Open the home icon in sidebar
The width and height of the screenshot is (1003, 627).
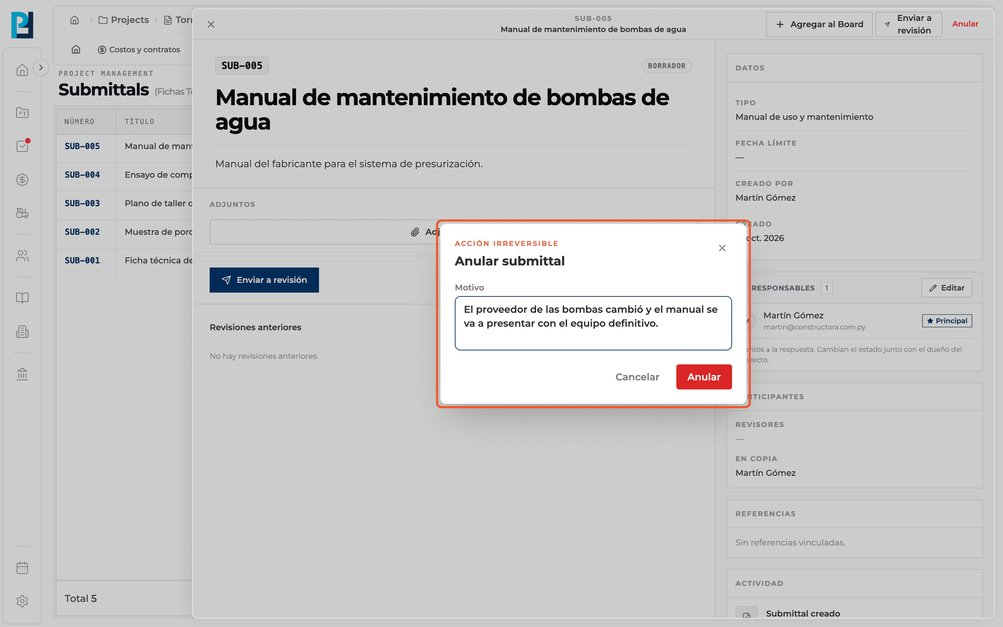(22, 70)
